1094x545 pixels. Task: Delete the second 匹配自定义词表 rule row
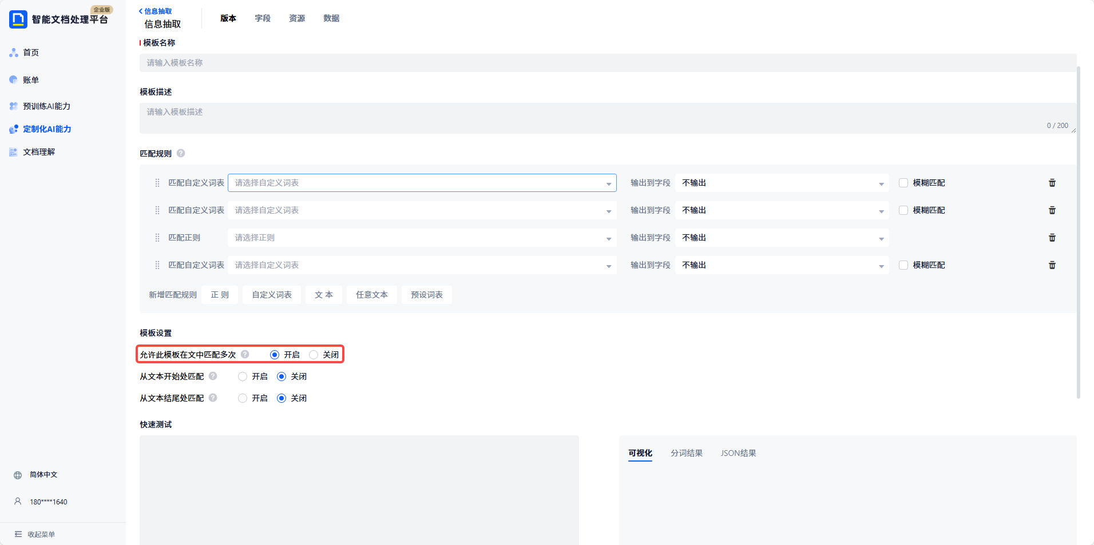click(1052, 210)
